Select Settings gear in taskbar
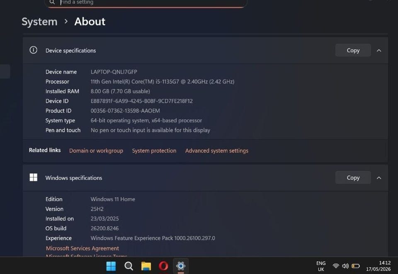The width and height of the screenshot is (398, 274). point(181,266)
